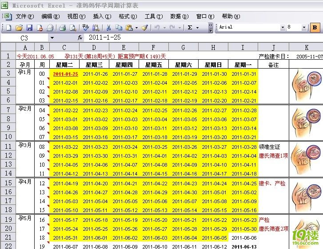323x249 pixels.
Task: Click the Open file folder icon
Action: point(19,28)
